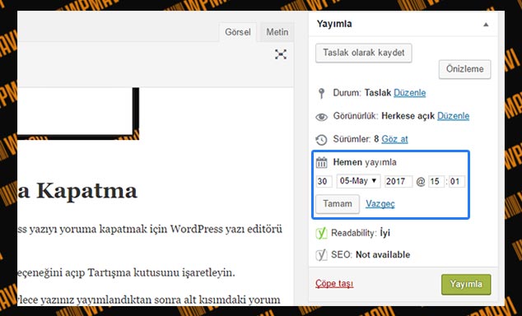
Task: Click the Yoast SEO indicator icon
Action: tap(321, 255)
